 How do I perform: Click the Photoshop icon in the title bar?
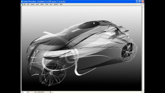(22, 2)
